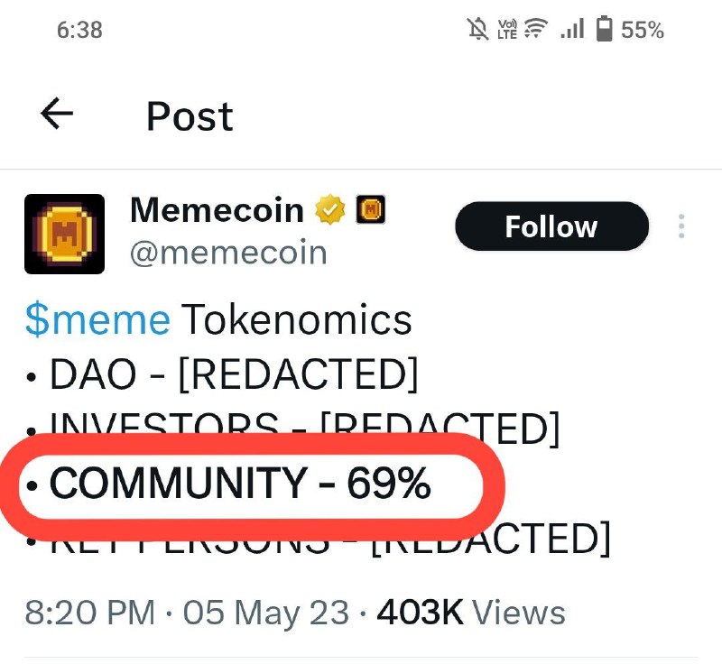Tap the Memecoin display name
The image size is (722, 664).
(x=217, y=210)
